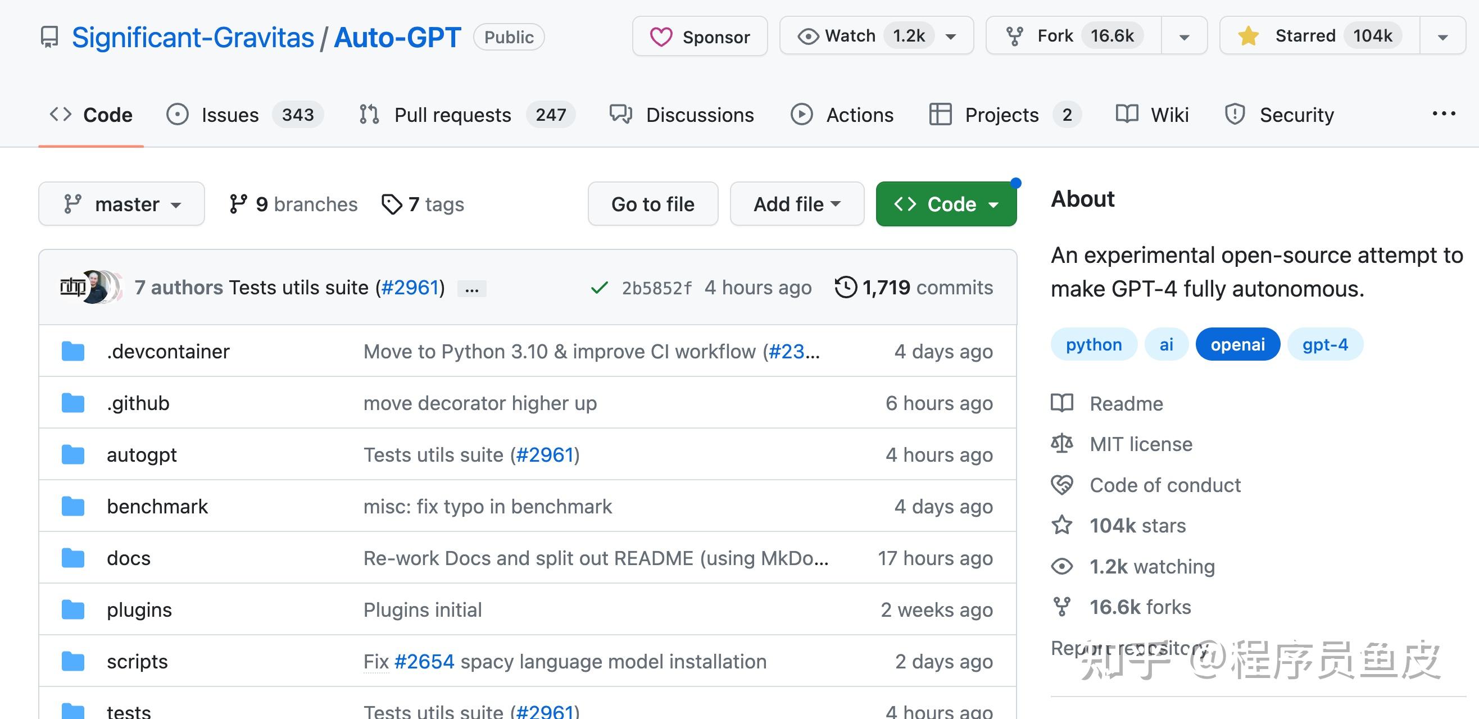
Task: Open the Fork options dropdown arrow
Action: coord(1183,37)
